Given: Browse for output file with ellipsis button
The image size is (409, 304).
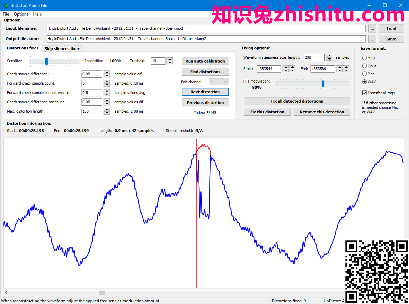Looking at the screenshot, I should coord(372,39).
